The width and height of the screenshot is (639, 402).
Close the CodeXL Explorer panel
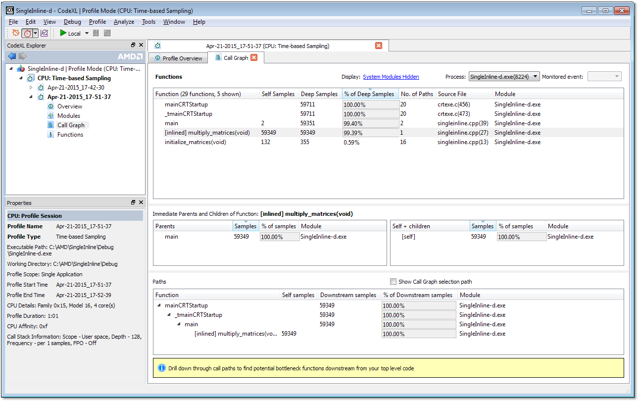141,45
